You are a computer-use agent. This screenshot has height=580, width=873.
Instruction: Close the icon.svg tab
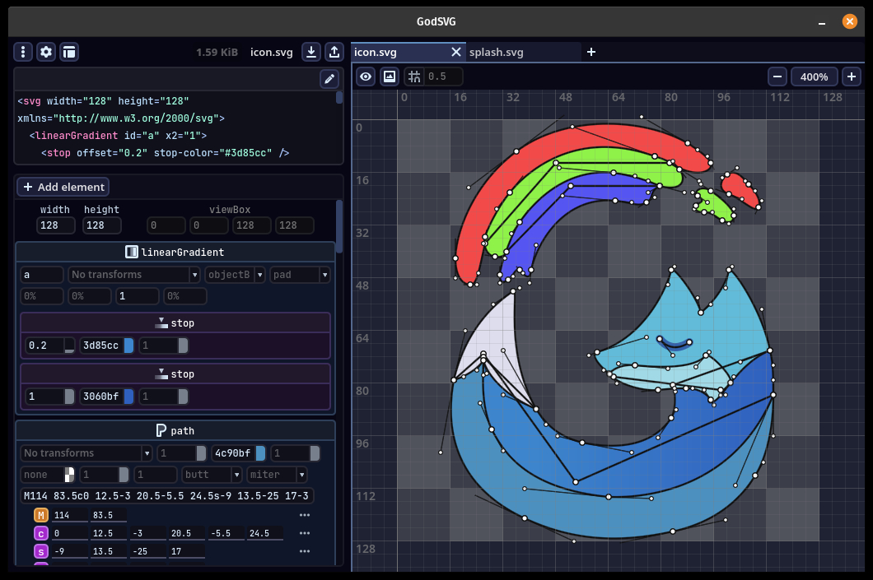click(455, 52)
